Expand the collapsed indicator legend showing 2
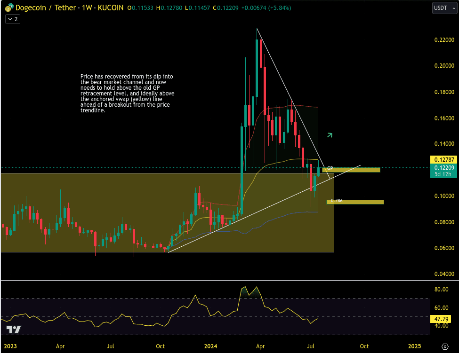 pyautogui.click(x=13, y=19)
